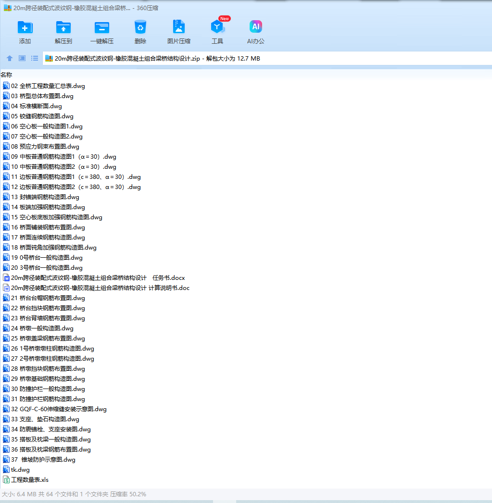Open the AI办公 icon
492x503 pixels.
click(x=256, y=26)
